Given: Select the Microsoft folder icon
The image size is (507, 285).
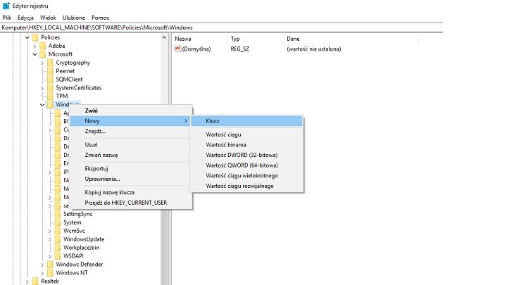Looking at the screenshot, I should tap(43, 54).
